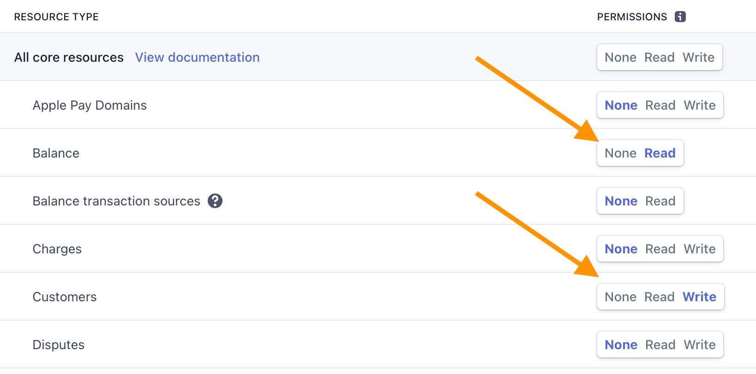Set Balance permission to None

click(x=620, y=153)
